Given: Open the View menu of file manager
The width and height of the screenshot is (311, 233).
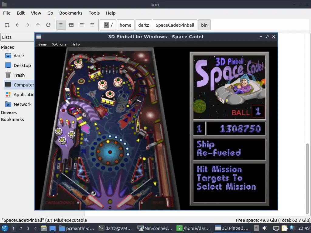Looking at the screenshot, I should 36,13.
